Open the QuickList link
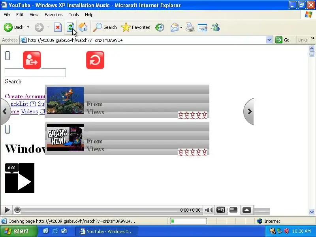The image size is (316, 237). [23, 104]
